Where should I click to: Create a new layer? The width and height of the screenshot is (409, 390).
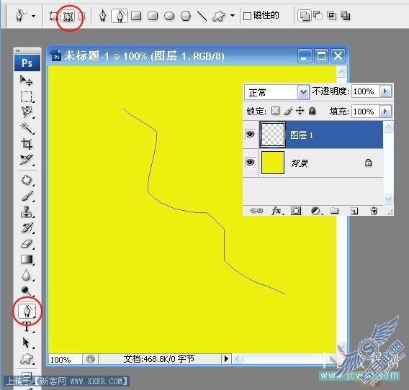coord(354,211)
